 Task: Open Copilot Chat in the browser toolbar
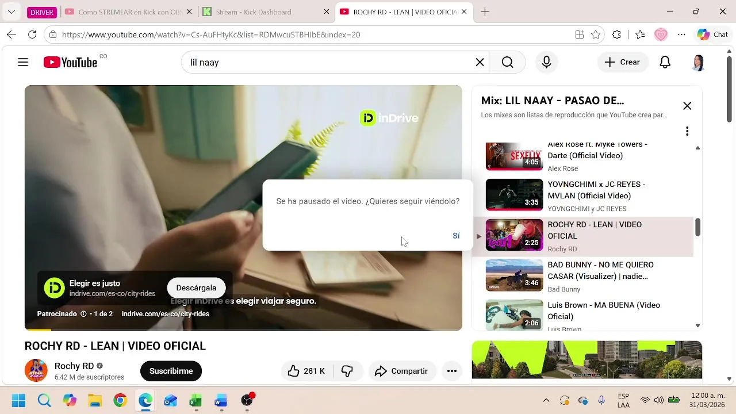coord(713,34)
